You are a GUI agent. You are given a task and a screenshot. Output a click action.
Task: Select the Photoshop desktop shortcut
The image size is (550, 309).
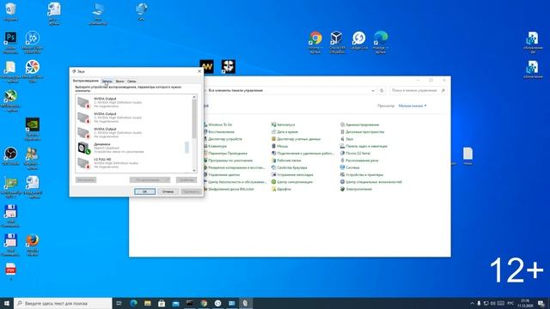point(10,42)
